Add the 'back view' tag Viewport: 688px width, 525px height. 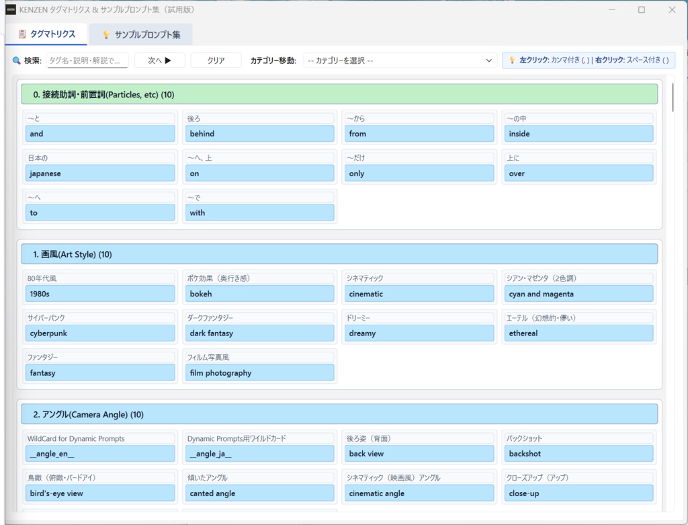coord(419,454)
